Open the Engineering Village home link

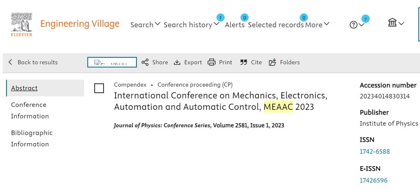tap(80, 24)
